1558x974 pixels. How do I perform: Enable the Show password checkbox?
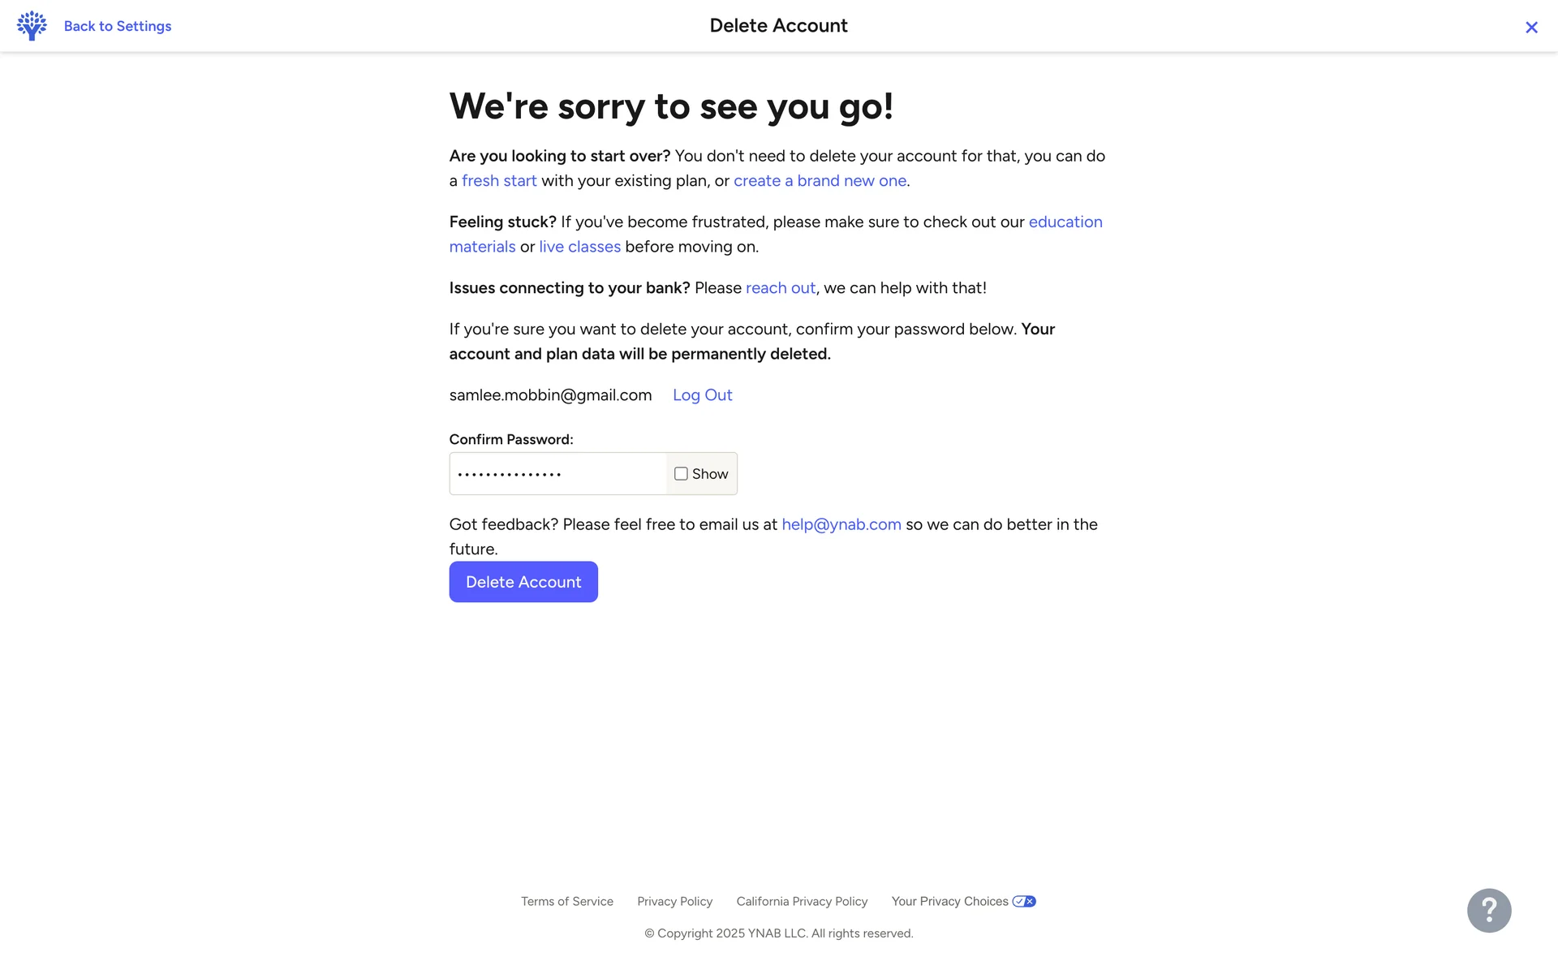pos(681,474)
